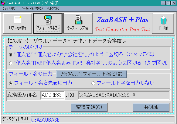This screenshot has height=124, width=177.
Task: Open the ファイル(F) menu
Action: click(x=9, y=8)
